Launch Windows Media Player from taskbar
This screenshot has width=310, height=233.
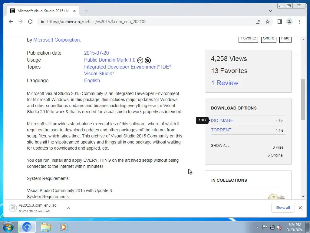click(64, 227)
